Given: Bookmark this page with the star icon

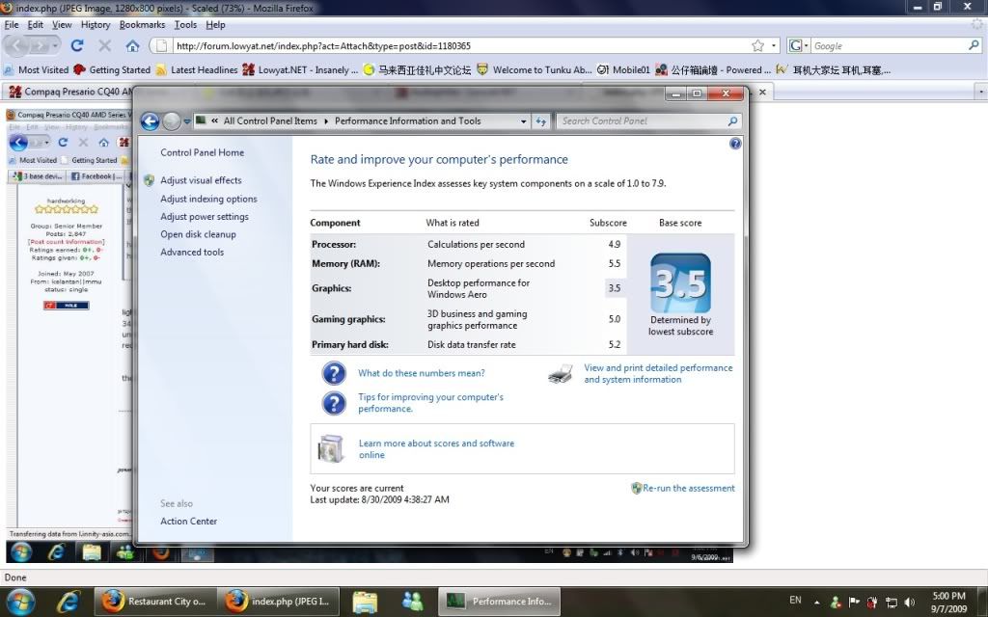Looking at the screenshot, I should coord(758,45).
